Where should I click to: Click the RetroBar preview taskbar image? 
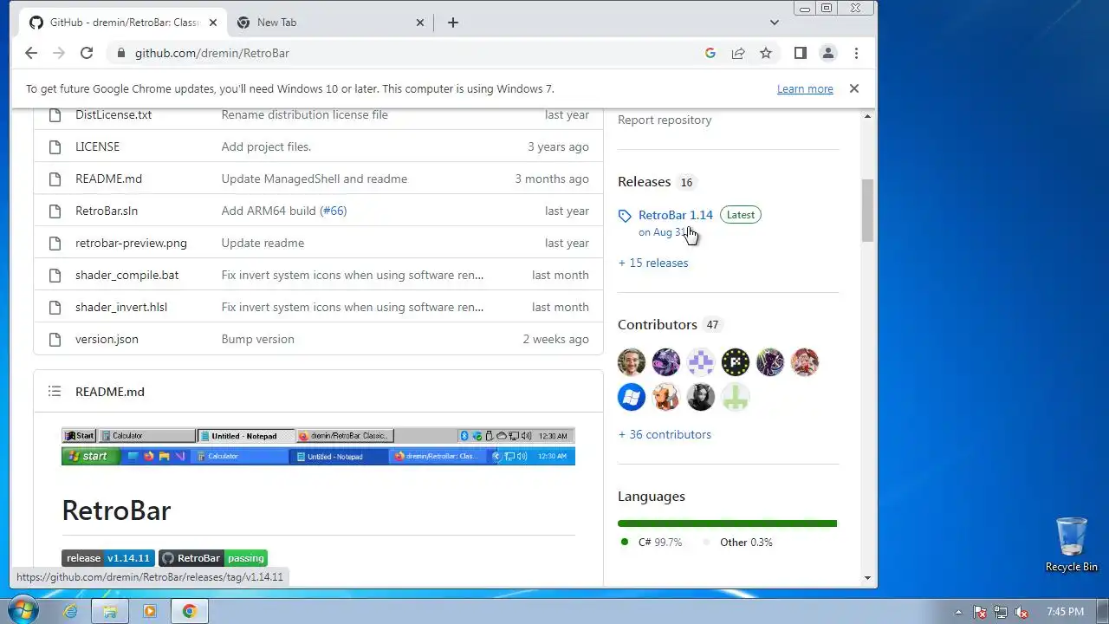(x=318, y=446)
